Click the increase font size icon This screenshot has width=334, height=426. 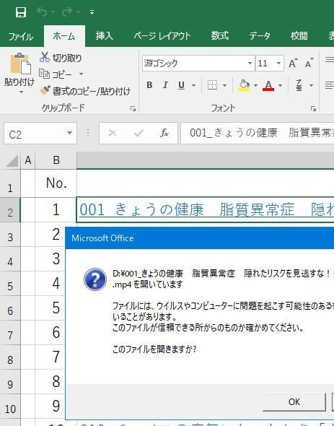[293, 64]
